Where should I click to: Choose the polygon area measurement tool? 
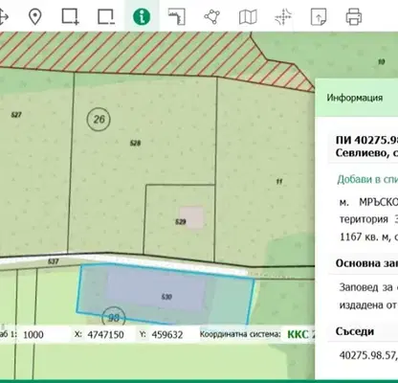pos(212,16)
